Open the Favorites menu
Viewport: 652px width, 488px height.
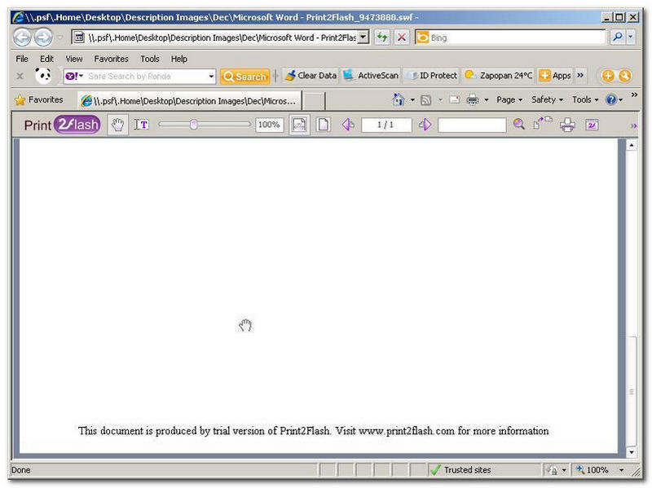click(111, 59)
